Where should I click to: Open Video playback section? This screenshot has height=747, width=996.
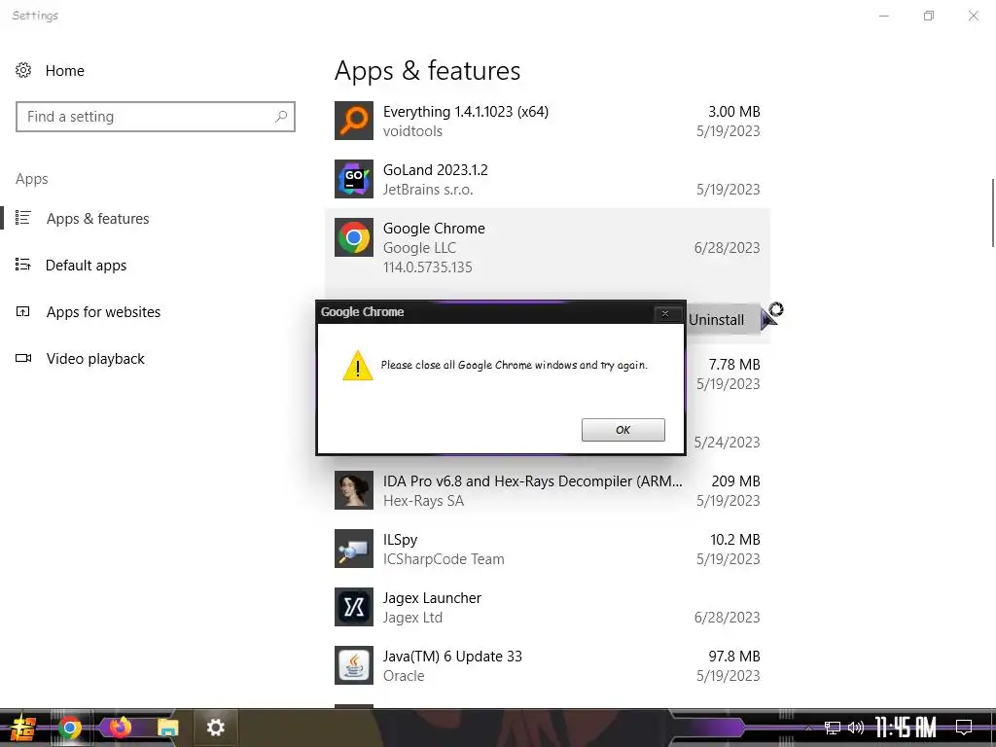coord(95,359)
